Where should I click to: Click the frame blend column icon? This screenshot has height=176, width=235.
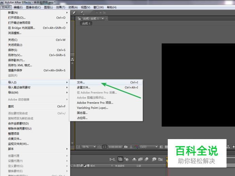pos(78,166)
